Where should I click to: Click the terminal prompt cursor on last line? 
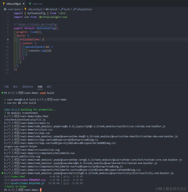tap(41, 190)
